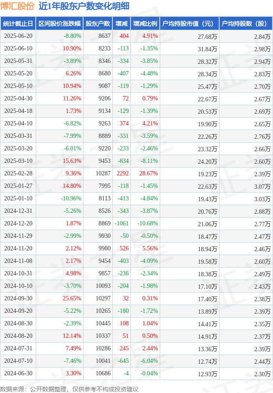This screenshot has width=273, height=393.
Task: Click the -10.96% price change cell
Action: point(71,198)
